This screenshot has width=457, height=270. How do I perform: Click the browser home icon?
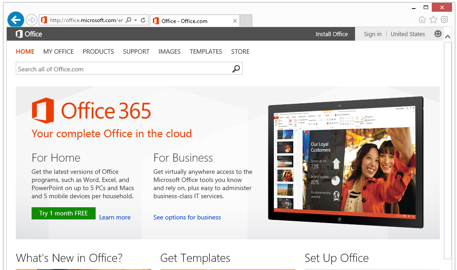(x=422, y=20)
